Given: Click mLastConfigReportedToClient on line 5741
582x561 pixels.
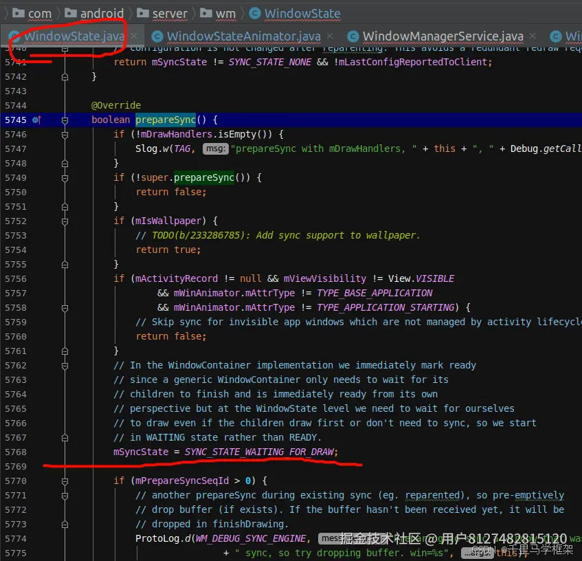Looking at the screenshot, I should (x=413, y=62).
